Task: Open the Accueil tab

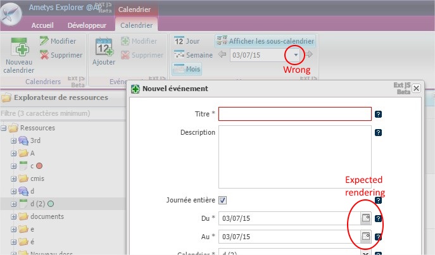Action: point(44,26)
